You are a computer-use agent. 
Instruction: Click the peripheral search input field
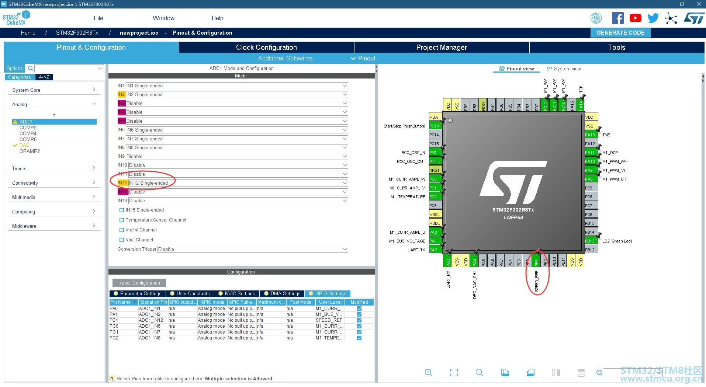coord(69,68)
